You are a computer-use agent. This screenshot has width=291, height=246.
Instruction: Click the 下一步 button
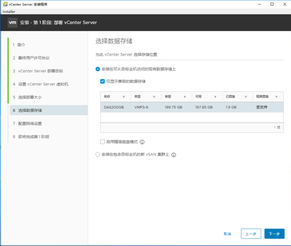tap(274, 234)
